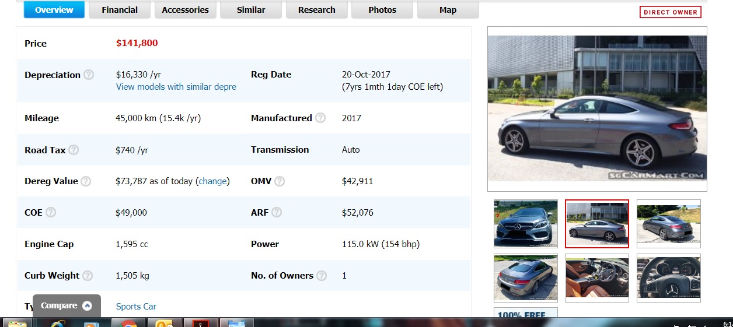The height and width of the screenshot is (327, 733).
Task: Open the Accessories tab
Action: [x=185, y=10]
